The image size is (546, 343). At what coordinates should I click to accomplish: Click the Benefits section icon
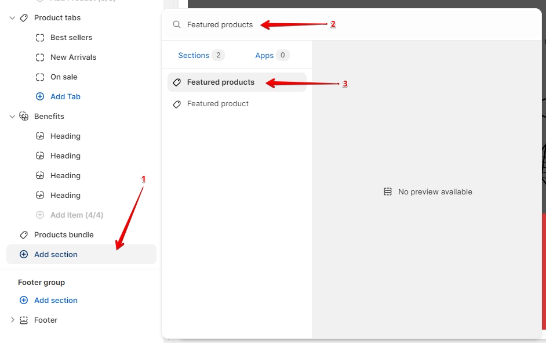(x=24, y=117)
